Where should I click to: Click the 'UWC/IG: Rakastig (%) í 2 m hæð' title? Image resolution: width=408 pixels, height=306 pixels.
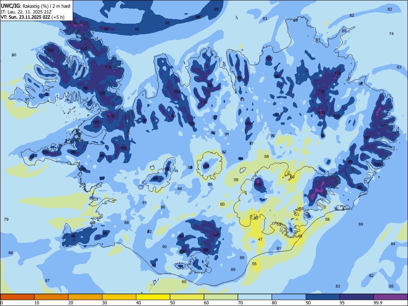click(35, 6)
